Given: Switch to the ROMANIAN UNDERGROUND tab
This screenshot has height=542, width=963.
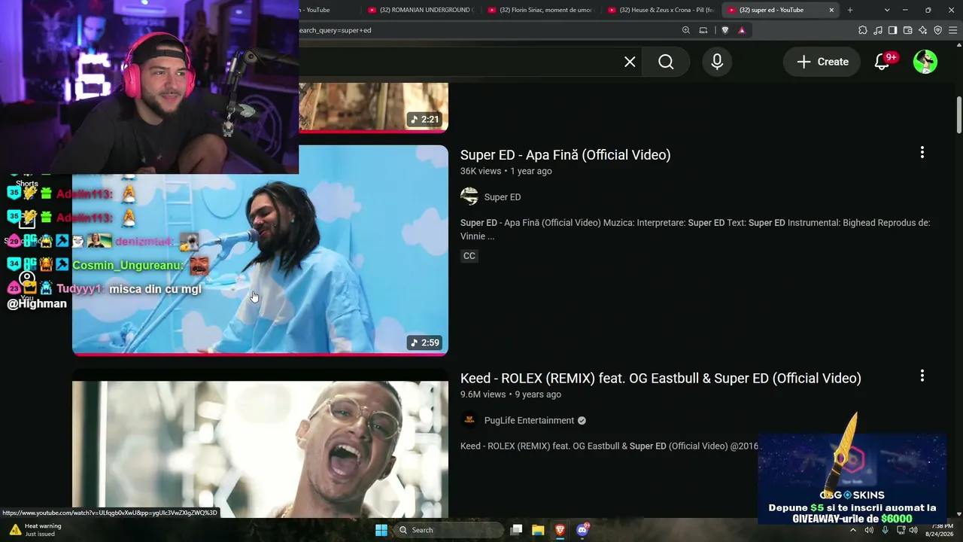Looking at the screenshot, I should pos(421,10).
